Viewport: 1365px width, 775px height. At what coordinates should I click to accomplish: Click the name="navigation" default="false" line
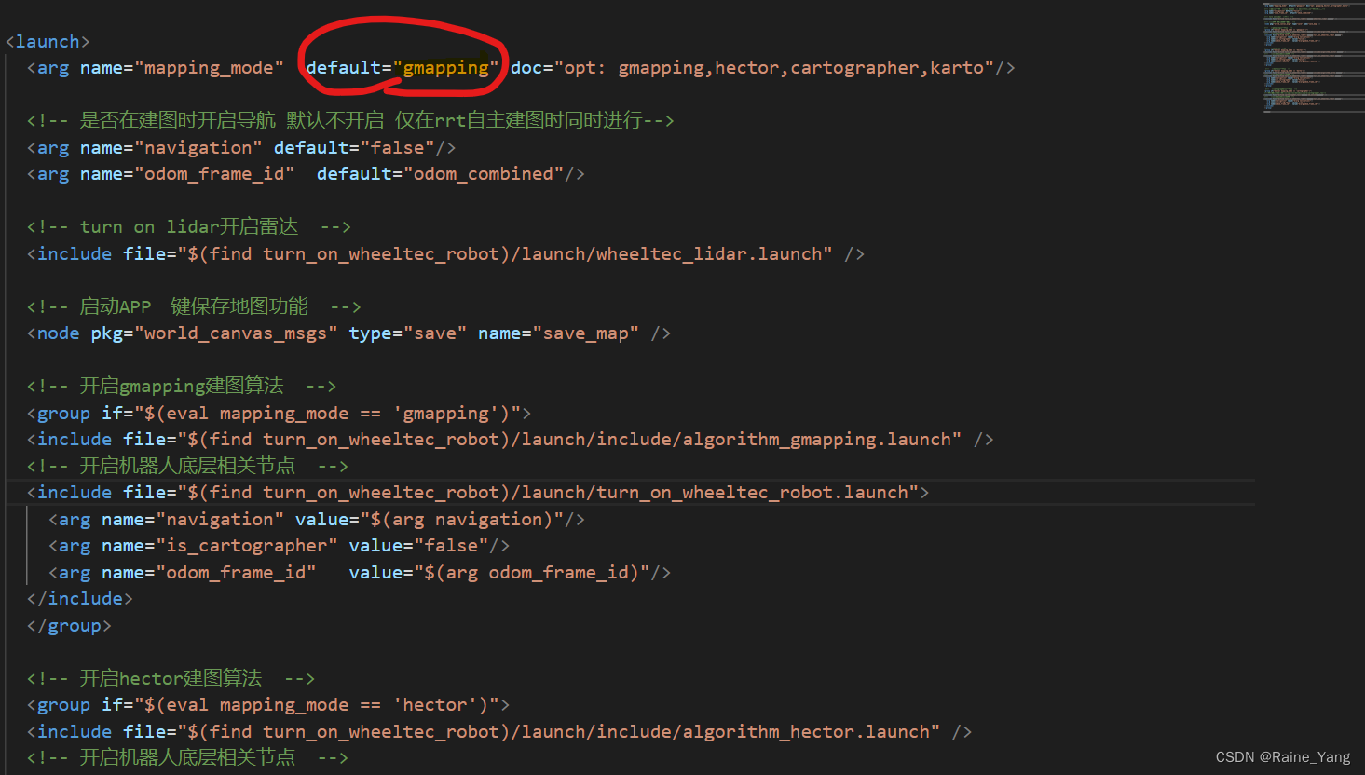click(241, 148)
